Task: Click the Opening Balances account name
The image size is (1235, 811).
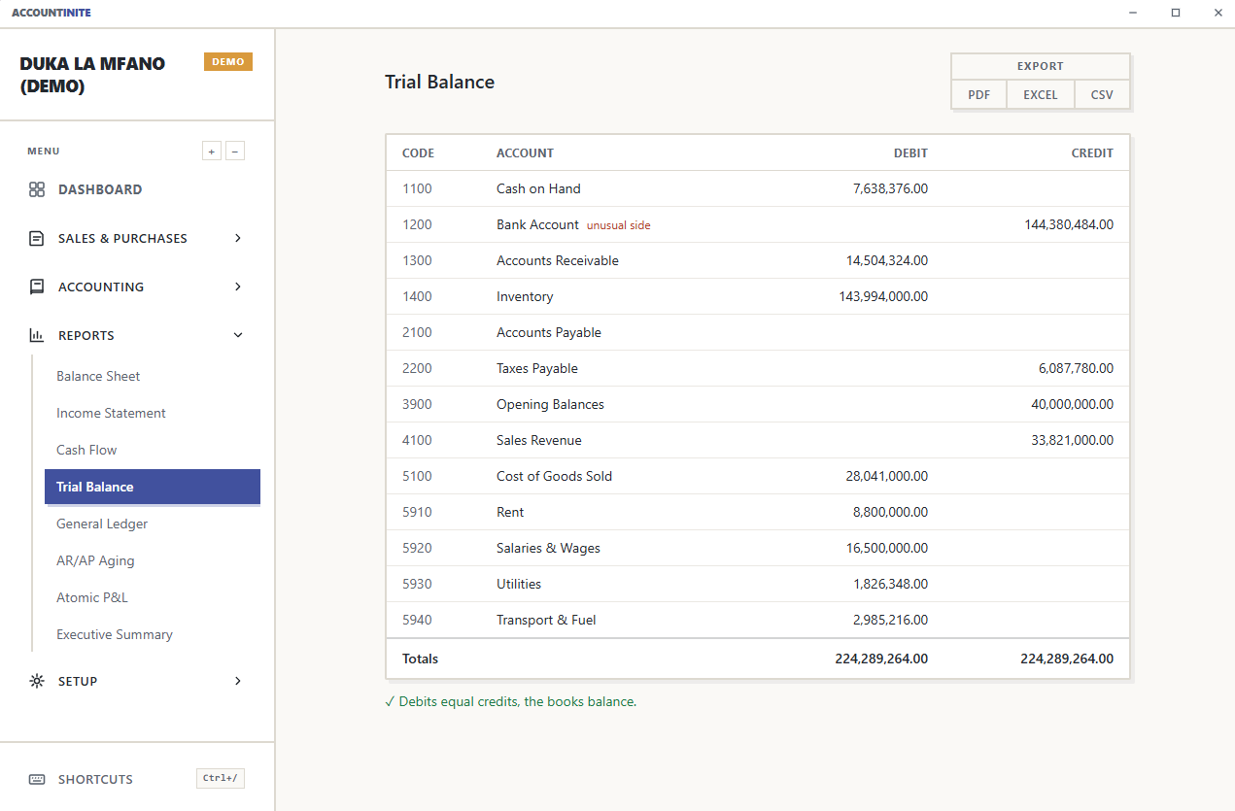Action: point(550,404)
